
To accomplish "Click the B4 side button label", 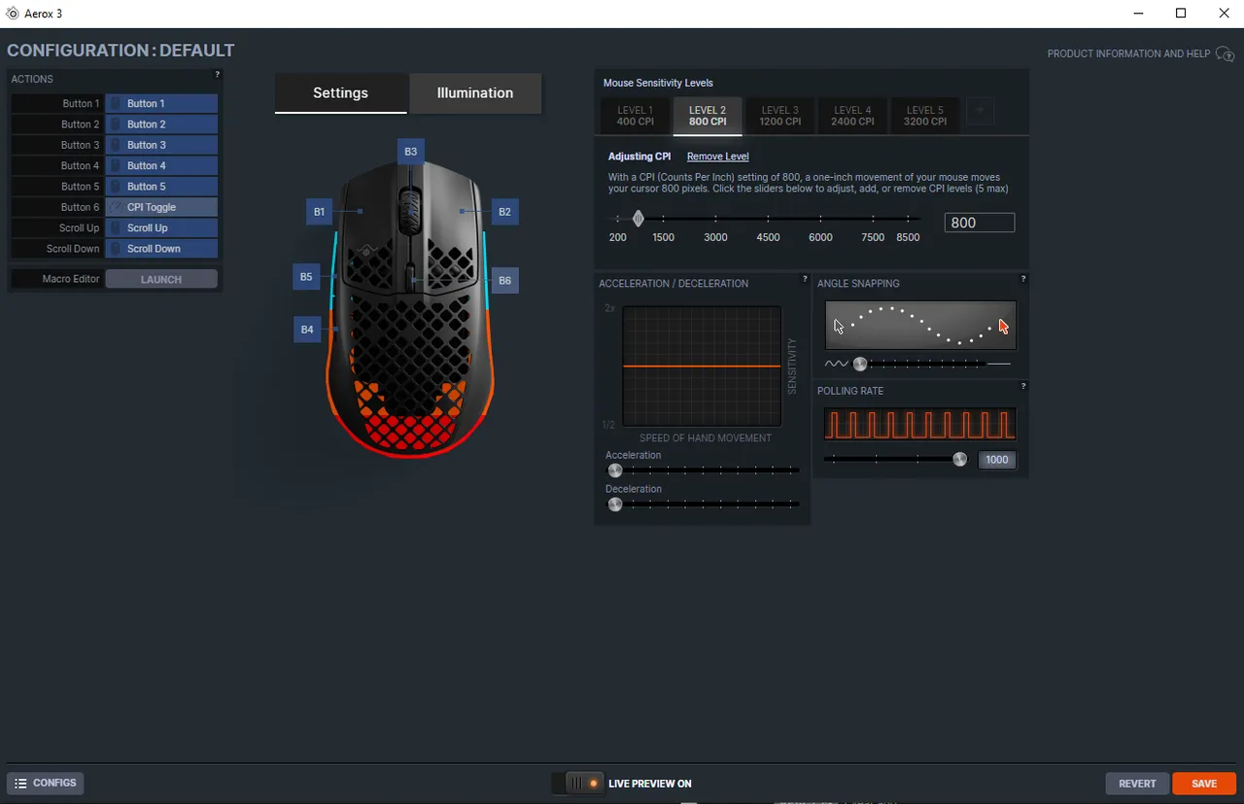I will click(307, 330).
